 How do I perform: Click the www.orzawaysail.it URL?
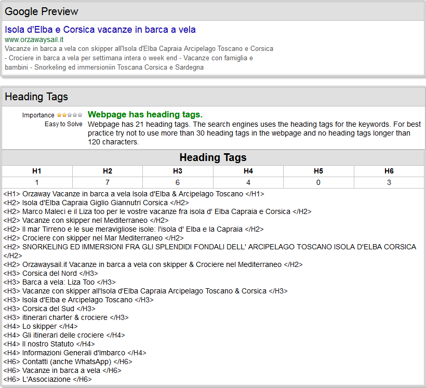click(x=34, y=39)
